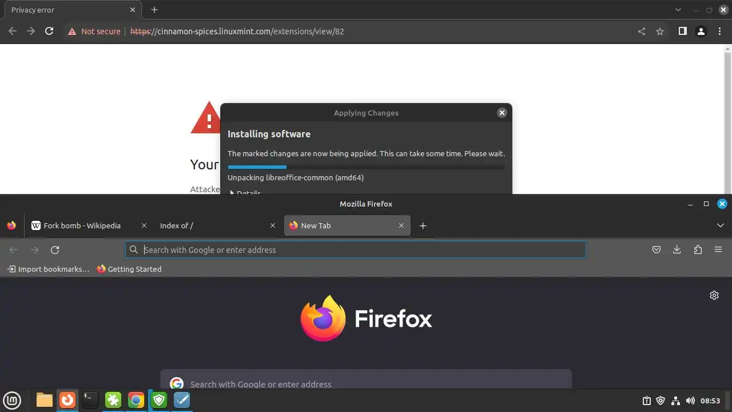Close the Fork bomb - Wikipedia tab
Viewport: 732px width, 412px height.
pyautogui.click(x=144, y=225)
